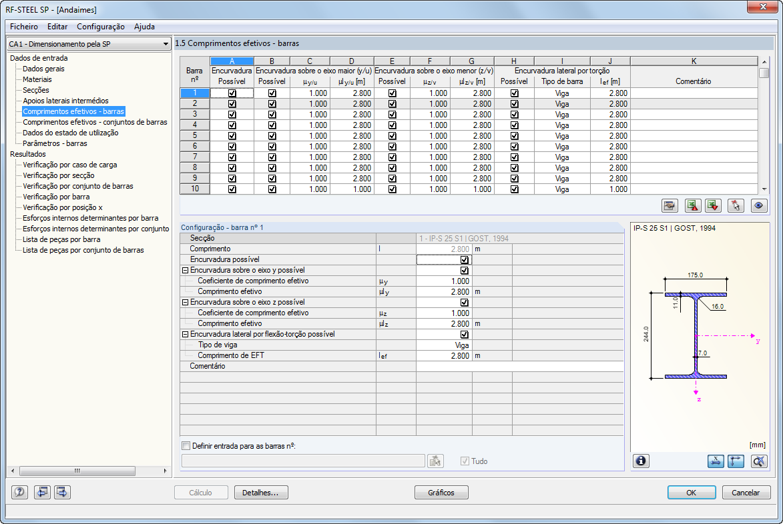Toggle 'Encurvadura lateral por flexão-torção' checkbox
The height and width of the screenshot is (524, 783).
[465, 335]
